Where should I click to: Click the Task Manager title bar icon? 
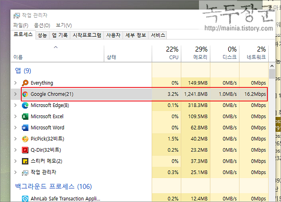[x=17, y=15]
